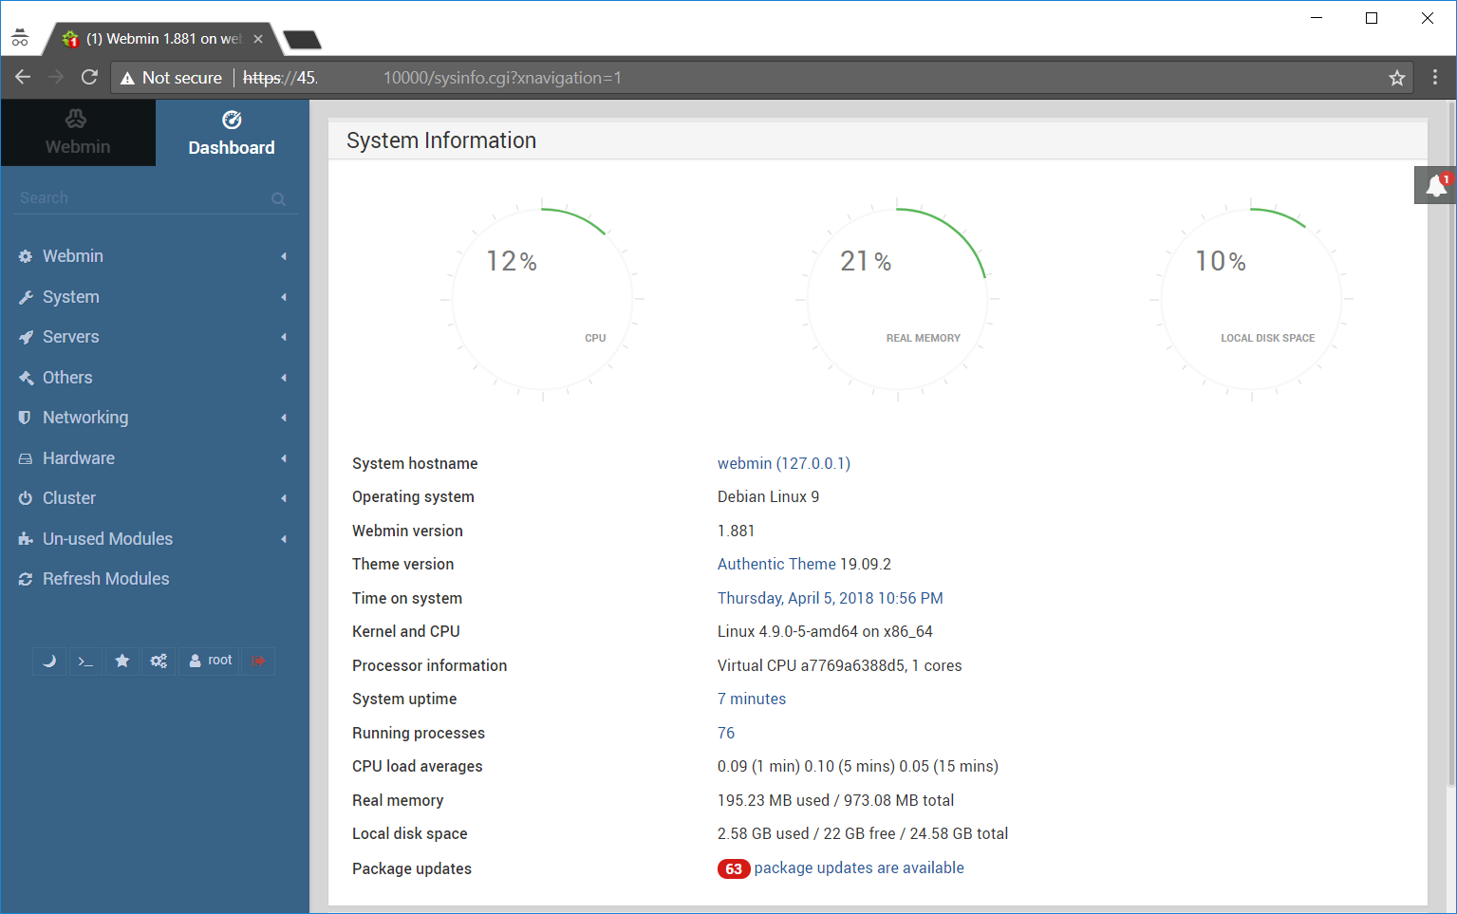This screenshot has width=1457, height=914.
Task: Click the system time Thursday, April 5 link
Action: point(831,598)
